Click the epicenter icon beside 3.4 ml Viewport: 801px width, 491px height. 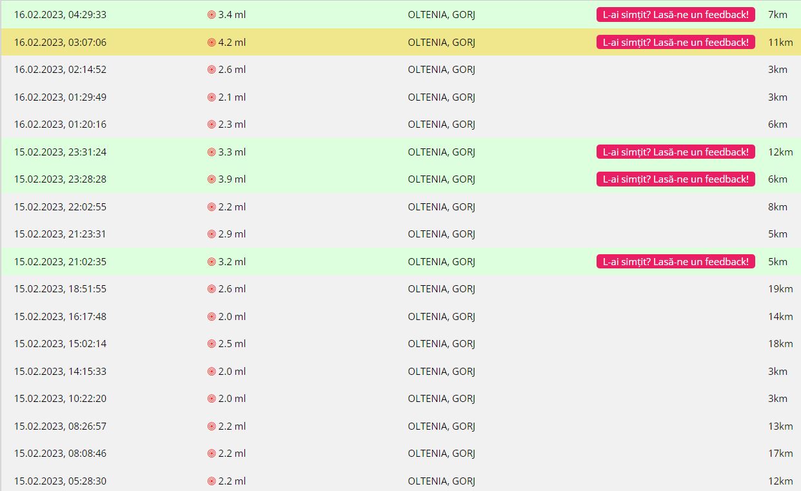212,15
